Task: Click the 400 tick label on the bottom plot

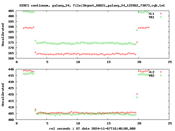Action: point(11,120)
